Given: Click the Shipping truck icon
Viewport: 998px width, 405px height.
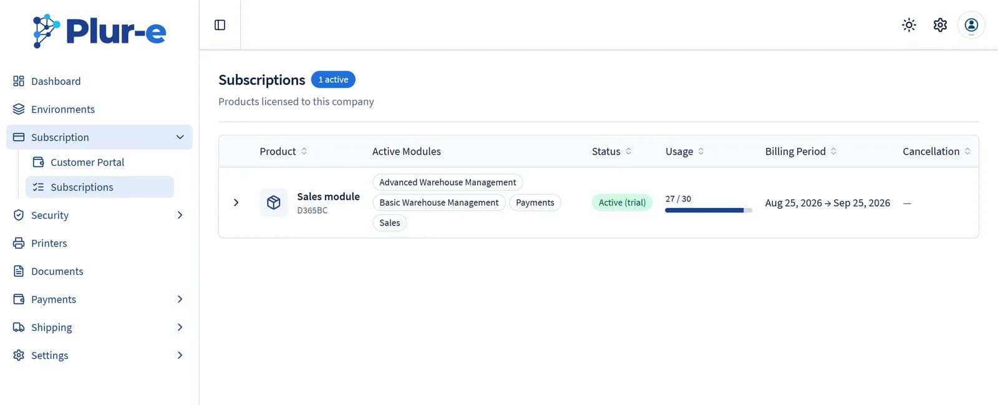Looking at the screenshot, I should [x=19, y=327].
